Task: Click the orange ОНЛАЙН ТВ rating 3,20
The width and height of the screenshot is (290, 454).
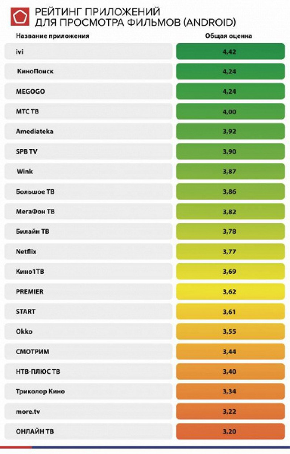Action: (230, 431)
